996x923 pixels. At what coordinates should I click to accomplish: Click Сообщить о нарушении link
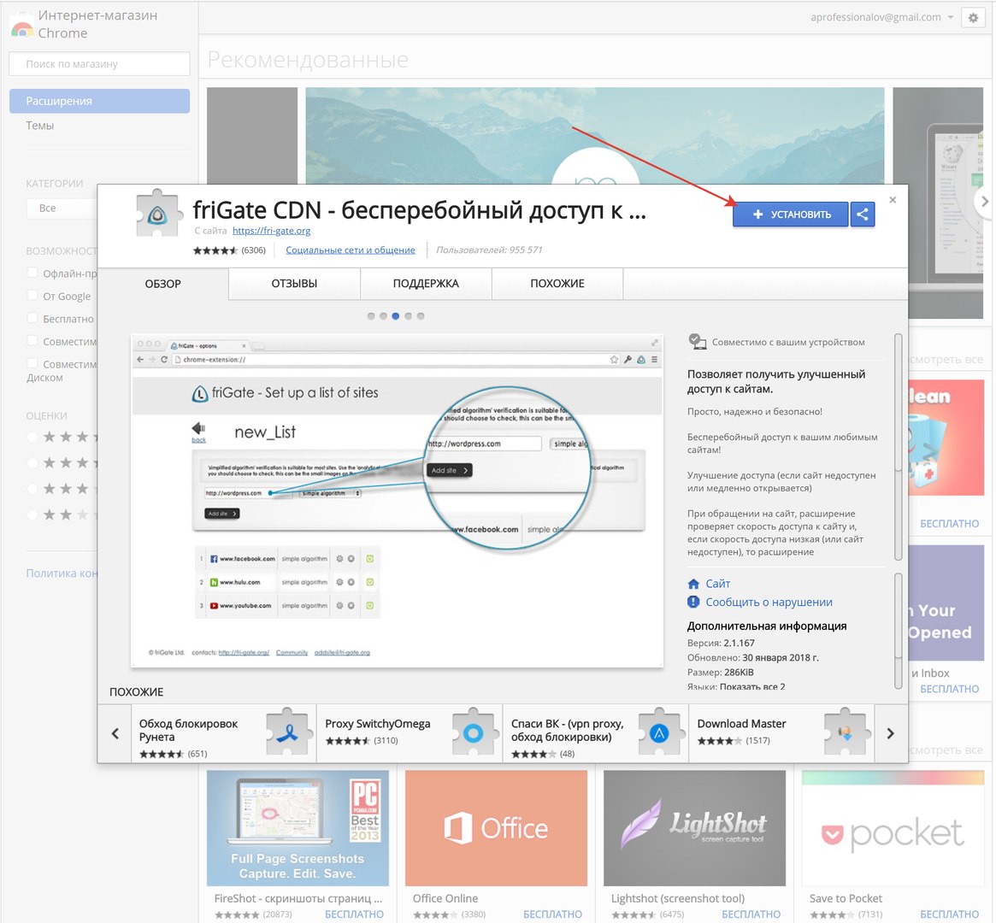click(769, 602)
